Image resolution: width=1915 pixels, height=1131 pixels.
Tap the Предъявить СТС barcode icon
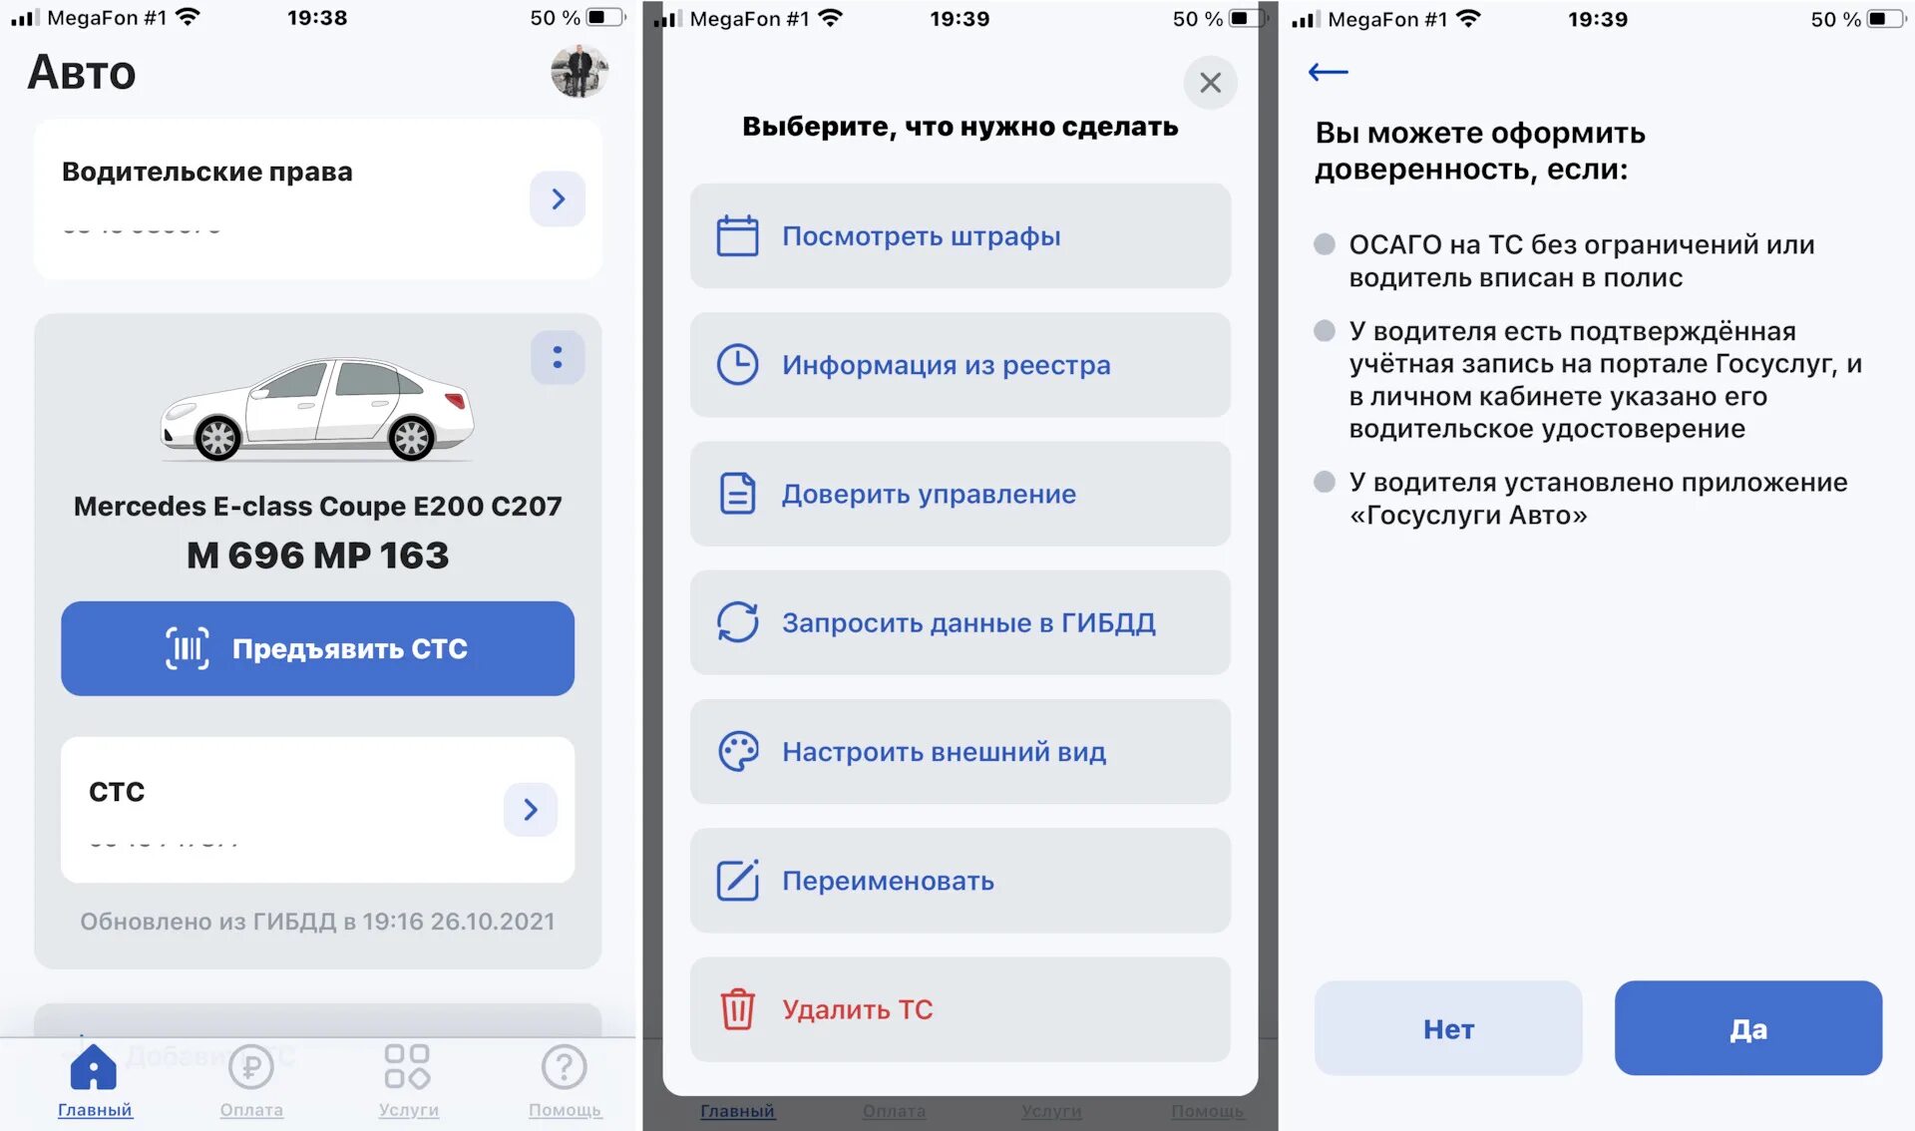coord(188,649)
